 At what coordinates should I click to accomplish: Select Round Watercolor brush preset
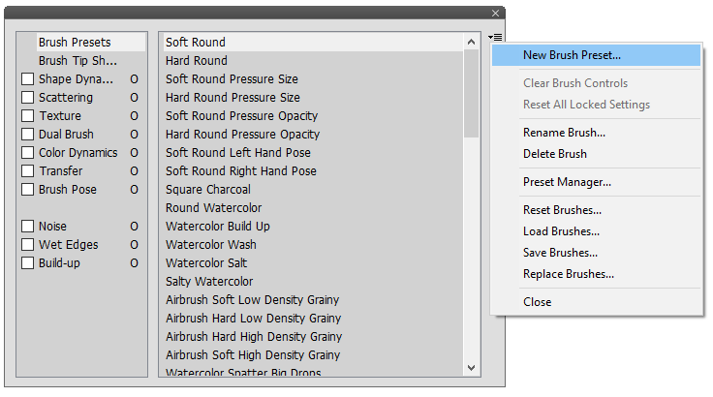(x=213, y=208)
